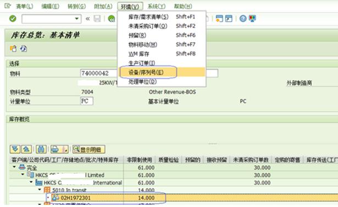This screenshot has height=207, width=338.
Task: Close the open 环境(V) menu
Action: [x=130, y=7]
